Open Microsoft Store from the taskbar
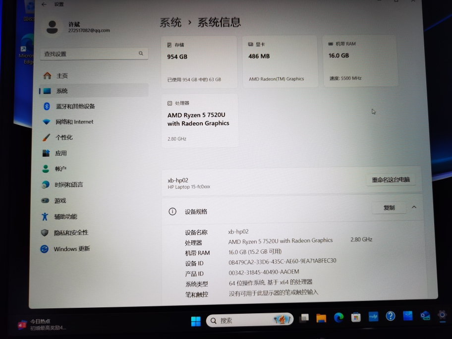This screenshot has height=339, width=452. point(356,317)
